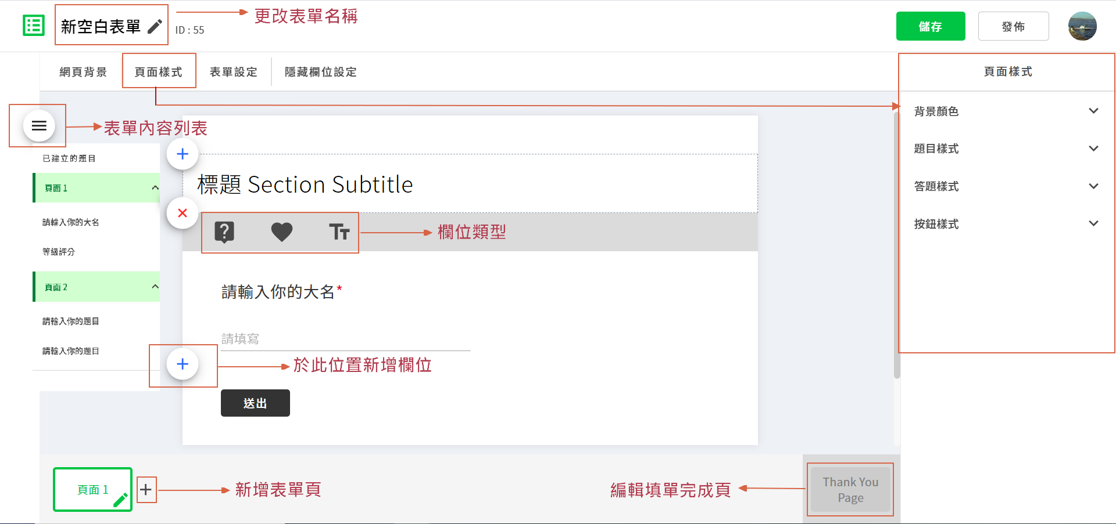The image size is (1116, 524).
Task: Open the 表單設定 tab
Action: click(233, 72)
